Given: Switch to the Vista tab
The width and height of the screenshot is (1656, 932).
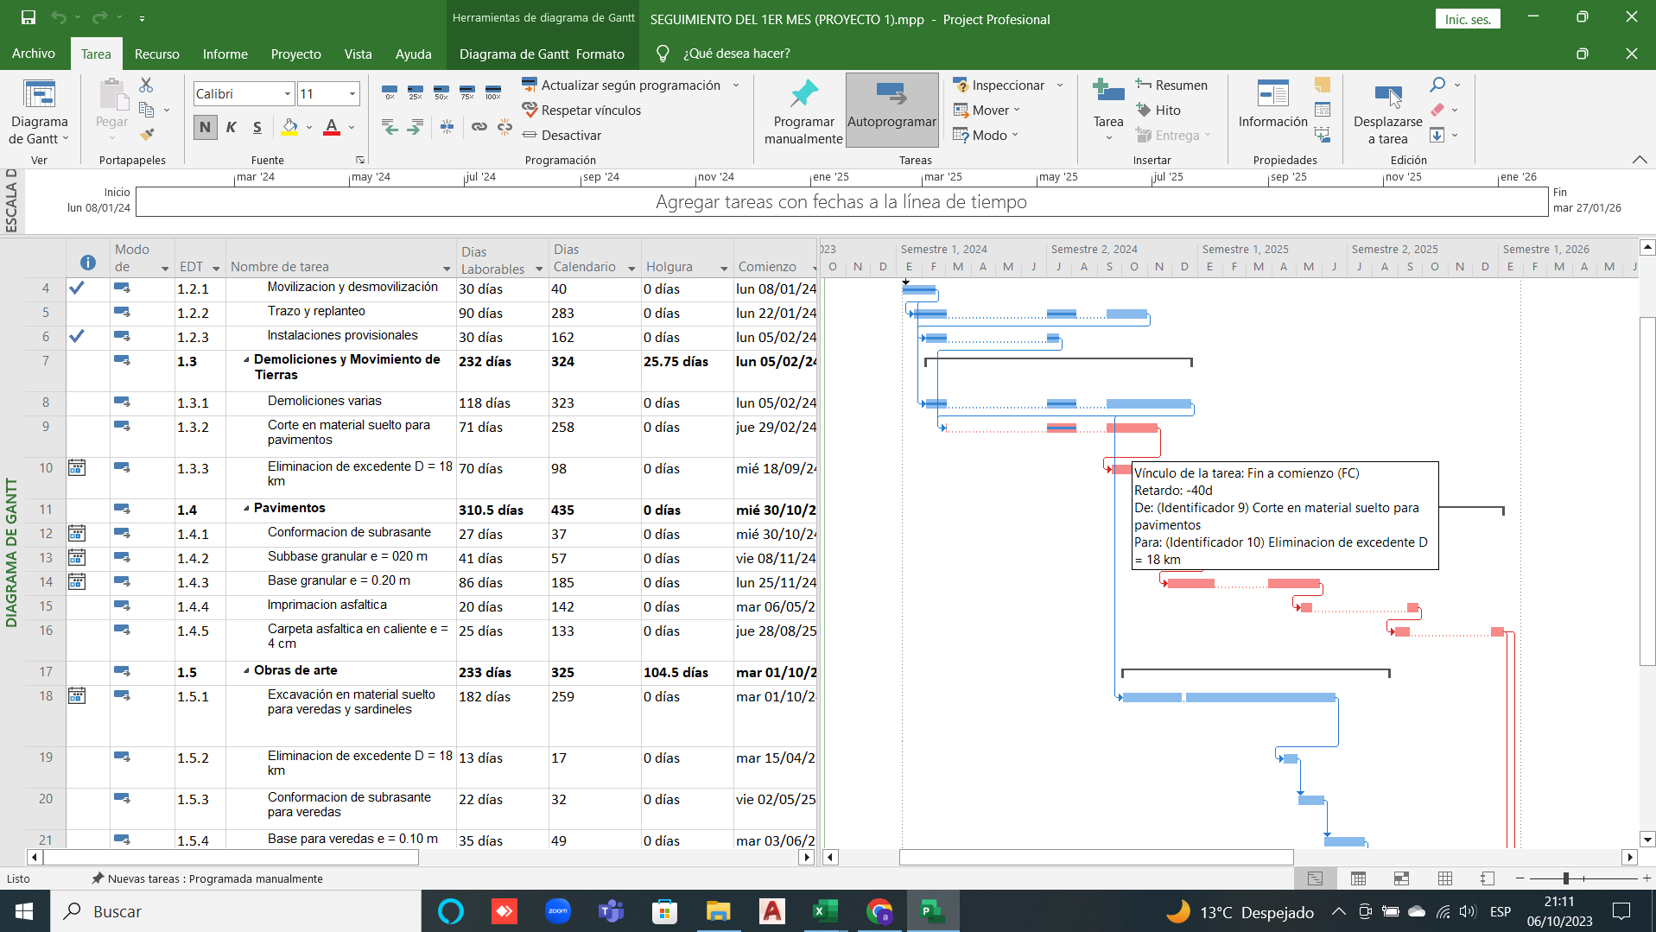Looking at the screenshot, I should coord(358,54).
